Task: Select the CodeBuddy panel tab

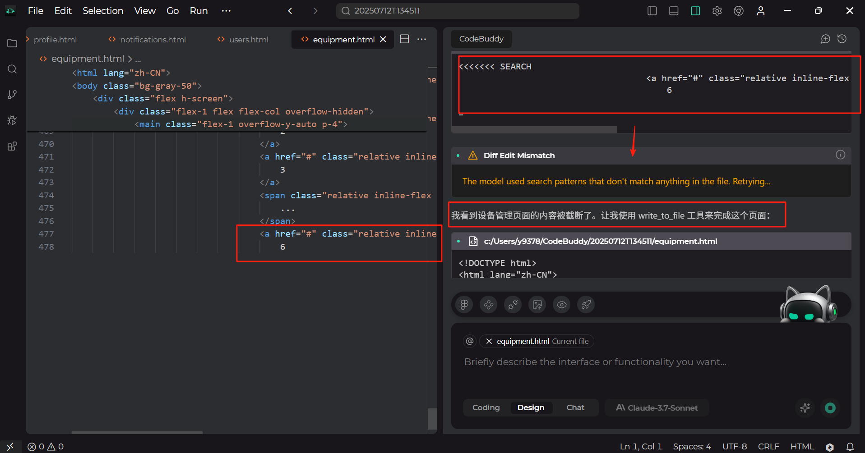Action: 481,39
